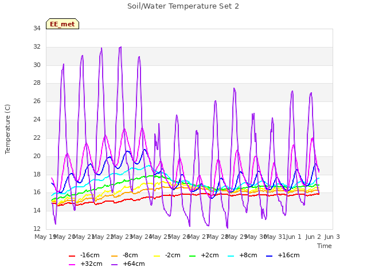
Task: Click the cyan +8cm legend color marker
Action: 231,256
